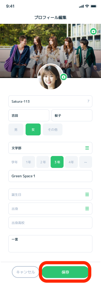
Task: Choose the 4年 grade option
Action: [x=71, y=162]
